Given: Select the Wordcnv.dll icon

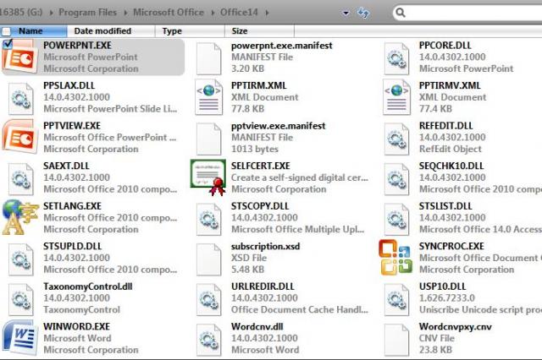Looking at the screenshot, I should click(208, 340).
